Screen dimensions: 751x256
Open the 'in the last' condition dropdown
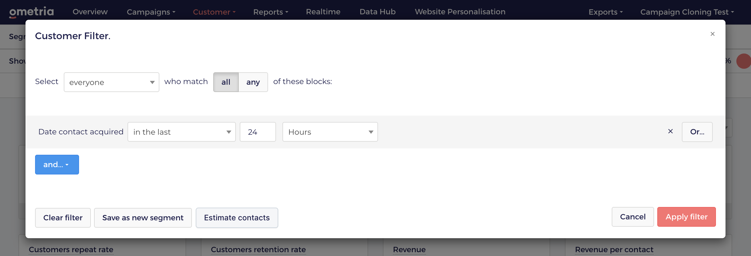tap(182, 132)
